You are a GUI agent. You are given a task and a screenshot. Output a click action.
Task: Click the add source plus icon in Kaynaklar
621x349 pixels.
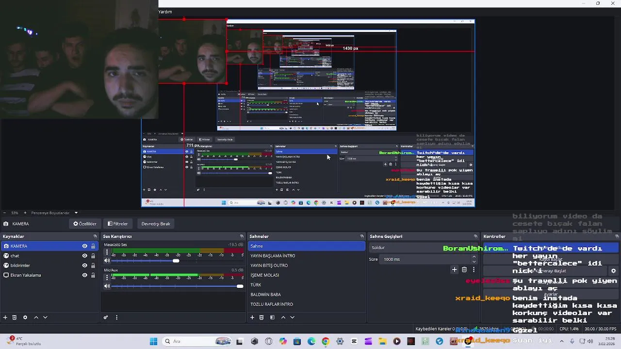tap(5, 317)
